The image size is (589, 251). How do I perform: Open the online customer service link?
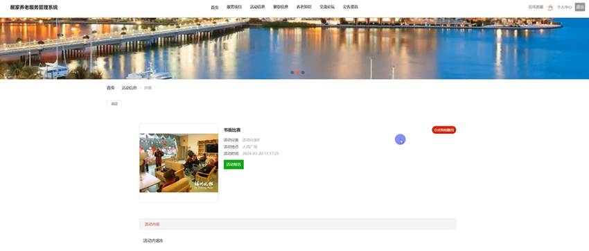[536, 7]
